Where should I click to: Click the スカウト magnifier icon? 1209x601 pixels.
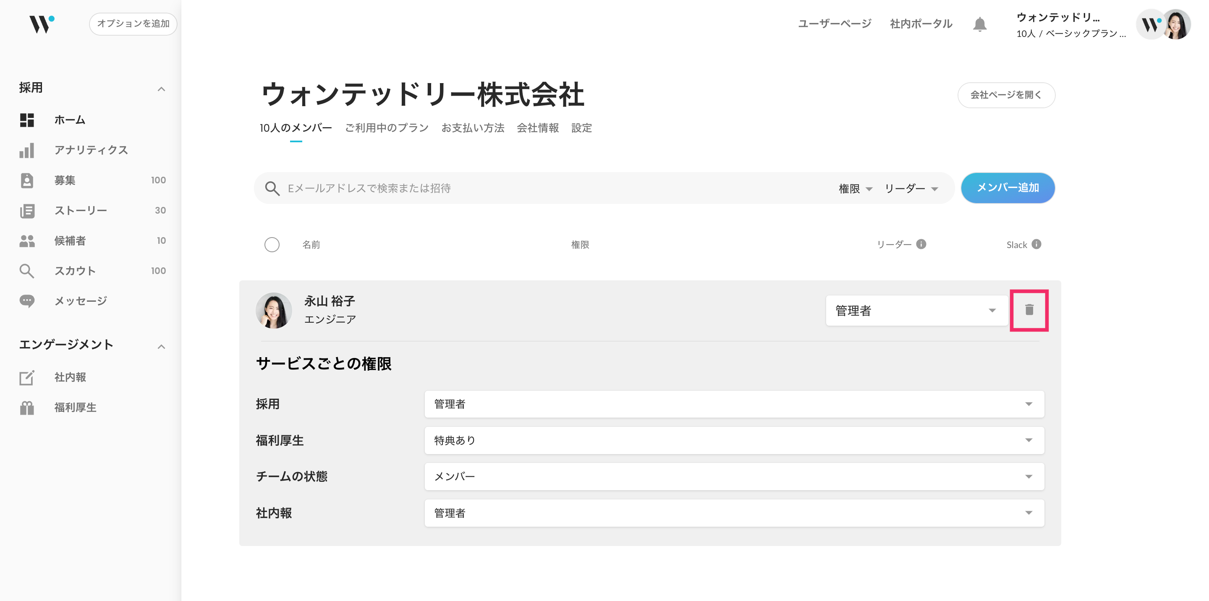point(27,271)
